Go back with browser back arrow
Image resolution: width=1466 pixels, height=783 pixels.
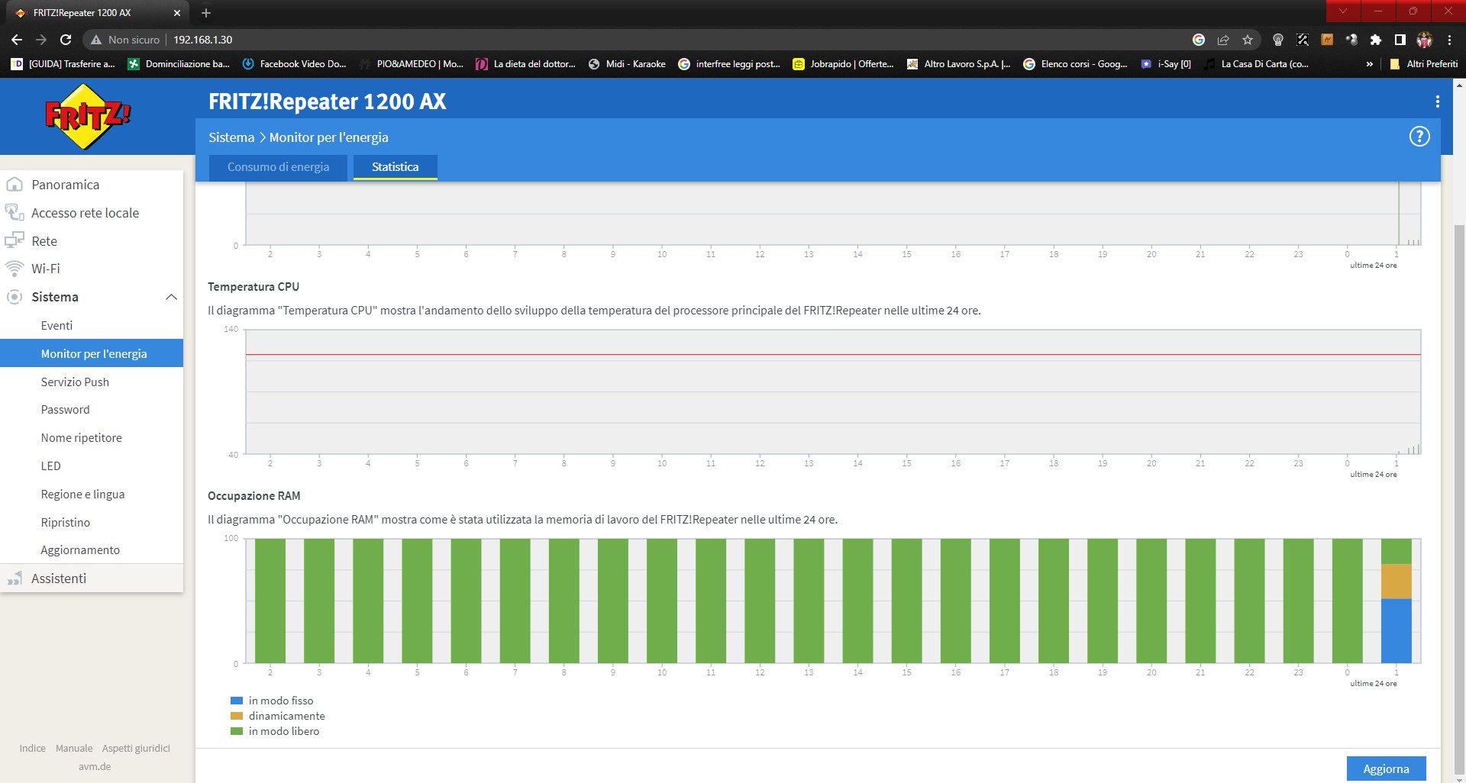click(17, 40)
